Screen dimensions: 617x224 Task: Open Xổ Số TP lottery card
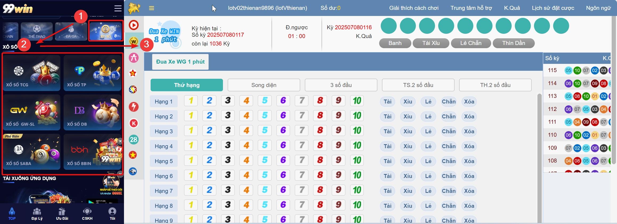click(92, 73)
